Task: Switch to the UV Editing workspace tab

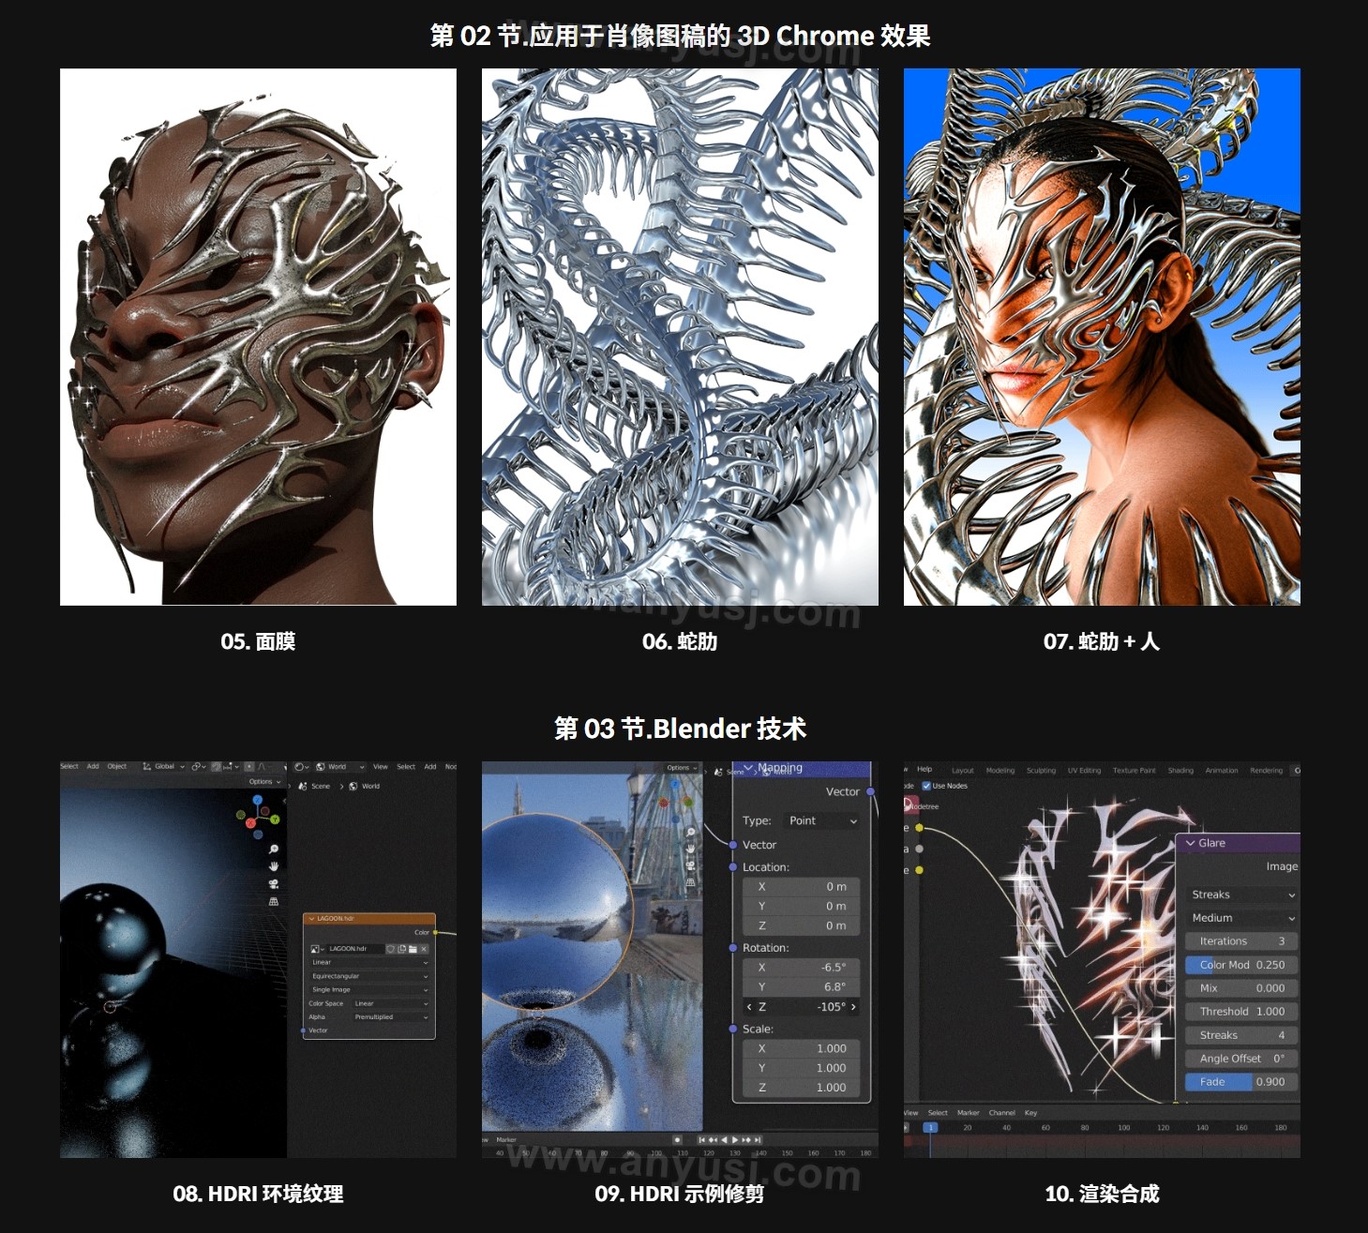Action: pyautogui.click(x=1084, y=771)
